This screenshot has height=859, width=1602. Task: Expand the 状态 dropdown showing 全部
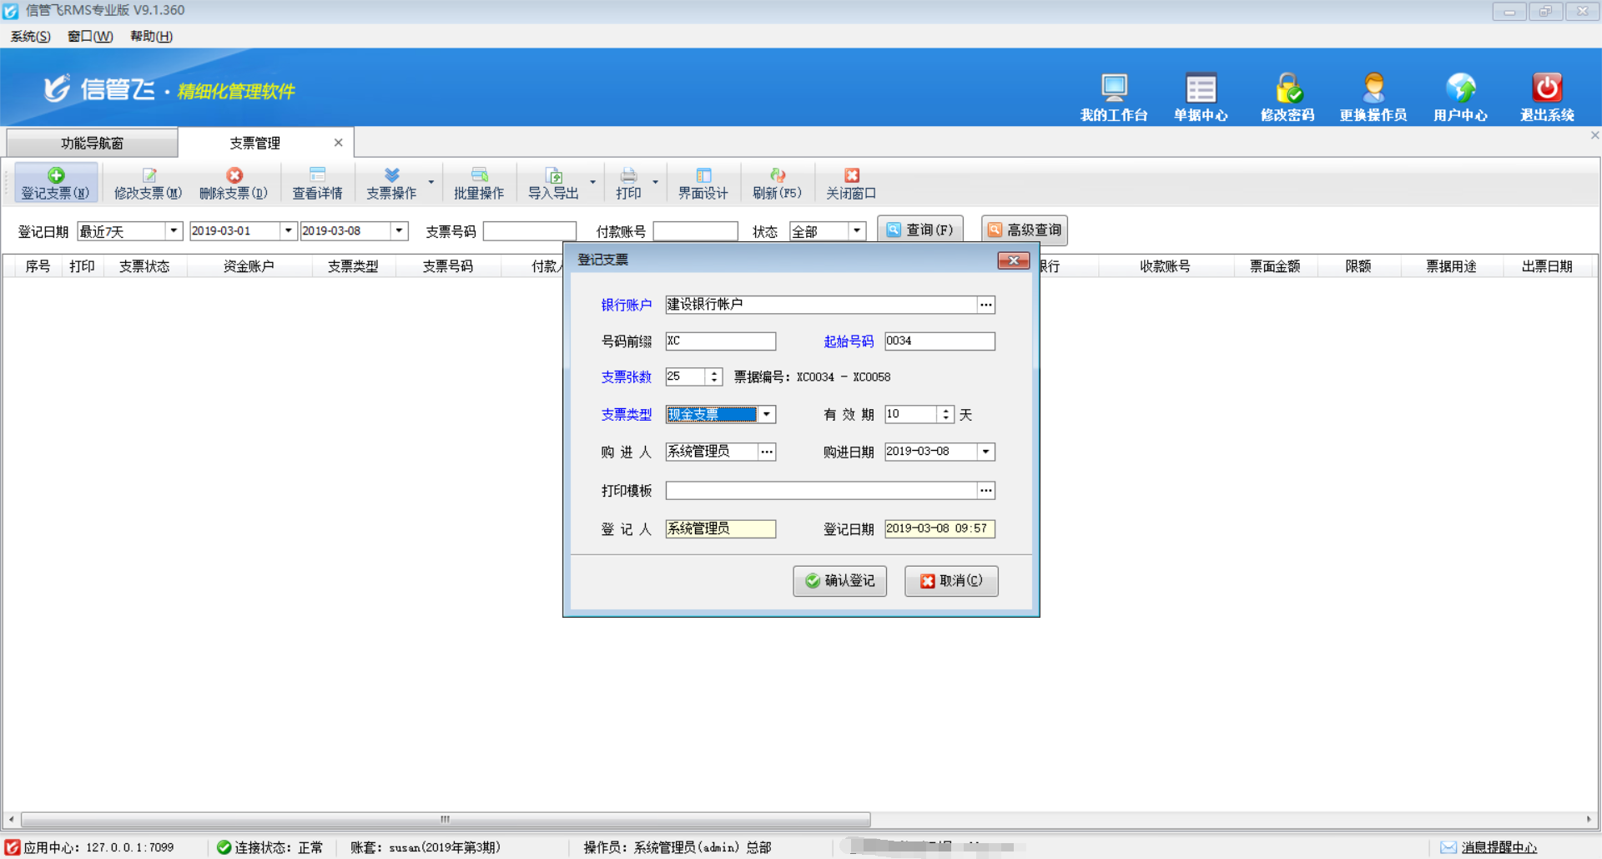pos(857,230)
